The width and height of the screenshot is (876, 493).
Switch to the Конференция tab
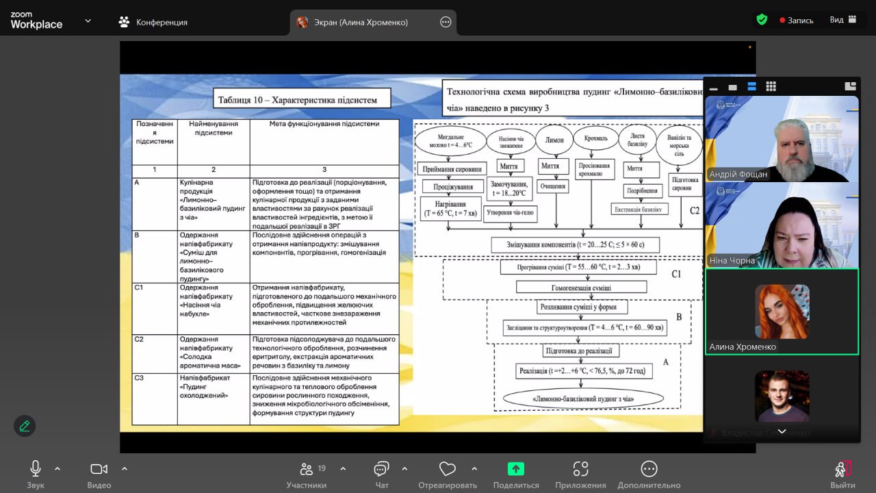pyautogui.click(x=153, y=22)
